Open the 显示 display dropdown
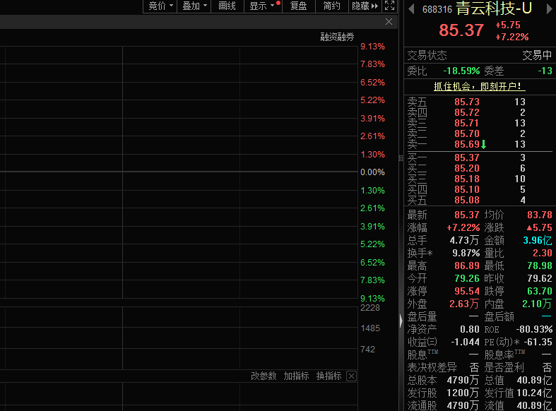Screen dimensions: 556x411 (x=261, y=6)
